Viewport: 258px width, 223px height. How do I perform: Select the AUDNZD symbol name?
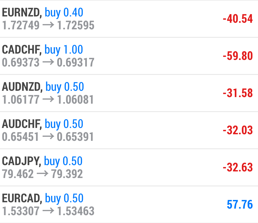(x=22, y=87)
